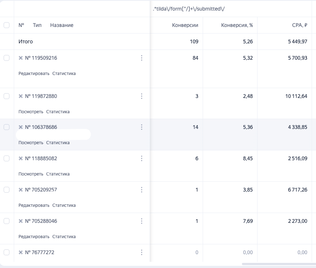This screenshot has height=268, width=316.
Task: Click Редактировать under campaign № 119509216
Action: (x=34, y=74)
